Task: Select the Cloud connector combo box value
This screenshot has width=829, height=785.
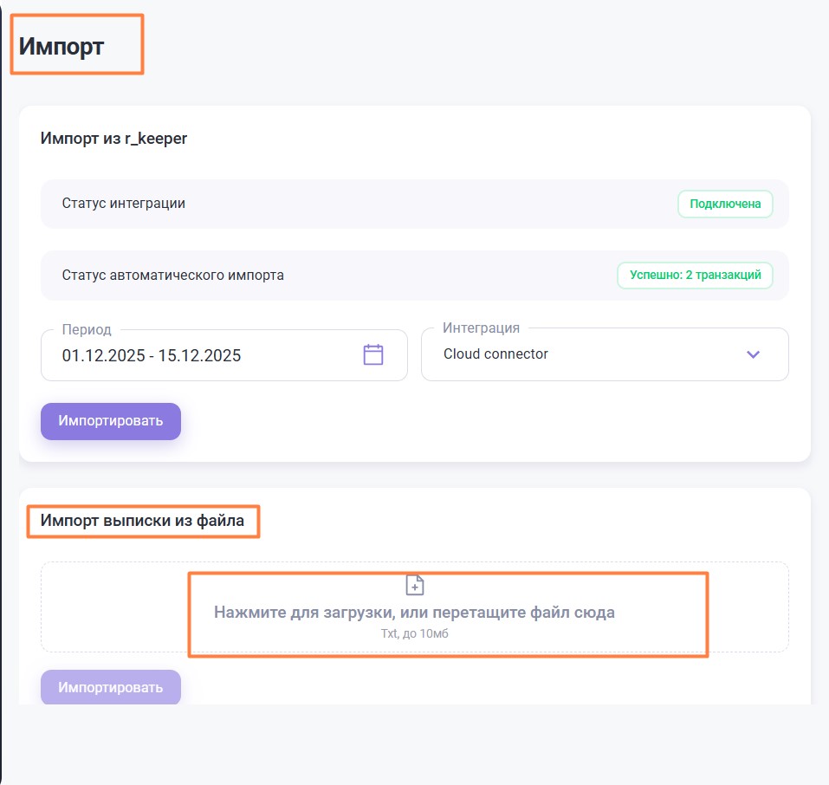Action: pos(495,354)
